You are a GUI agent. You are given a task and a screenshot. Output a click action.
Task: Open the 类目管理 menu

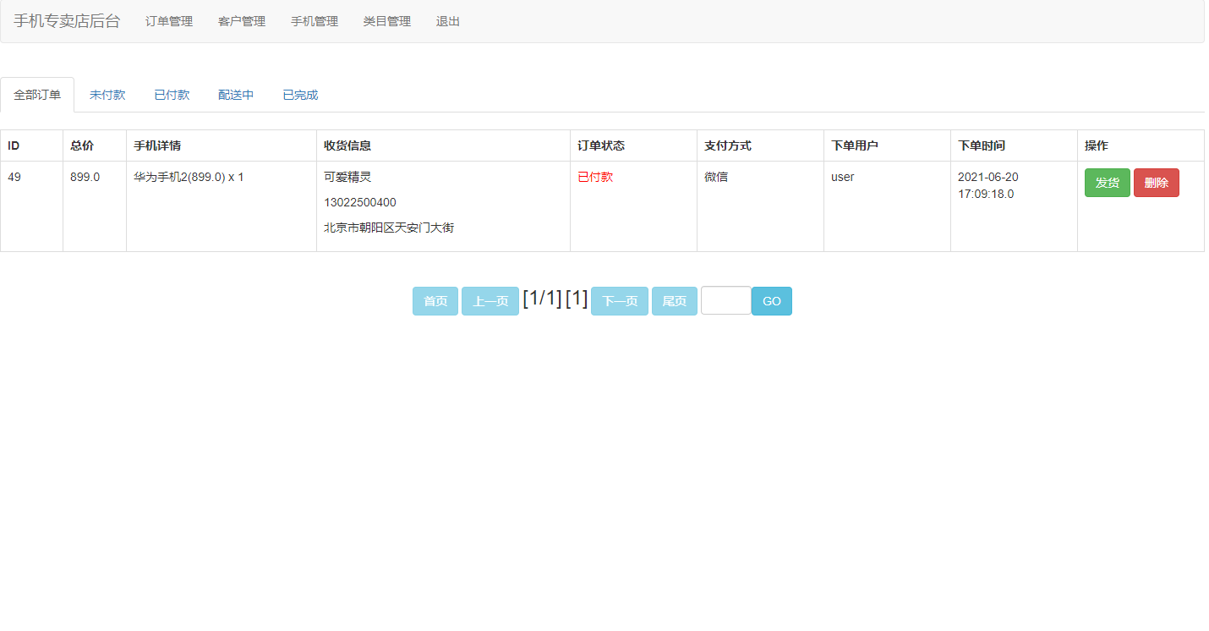(x=386, y=21)
